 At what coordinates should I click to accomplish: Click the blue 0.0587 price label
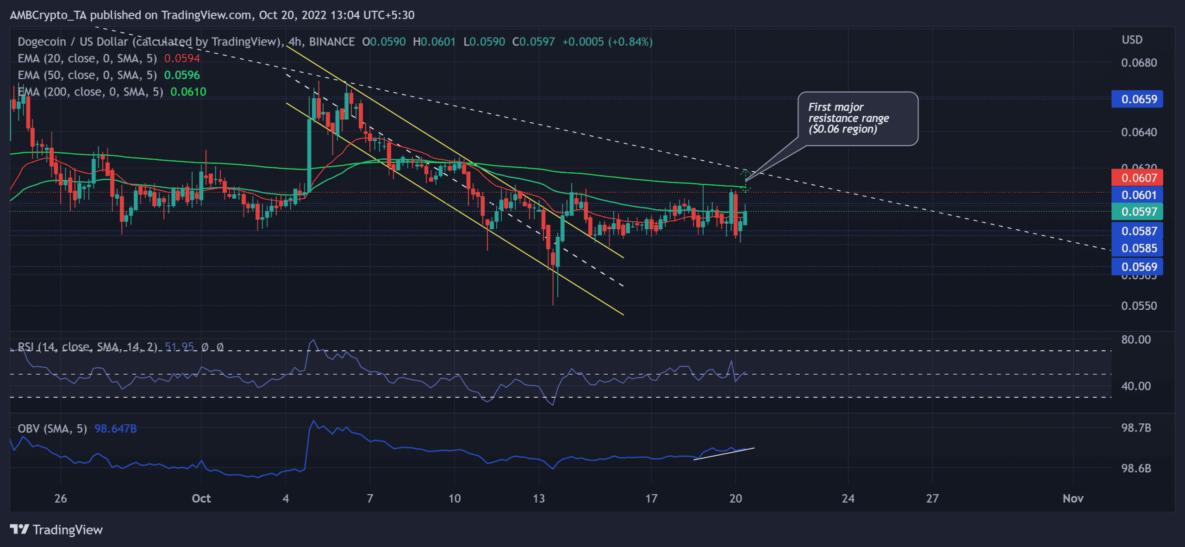point(1137,231)
